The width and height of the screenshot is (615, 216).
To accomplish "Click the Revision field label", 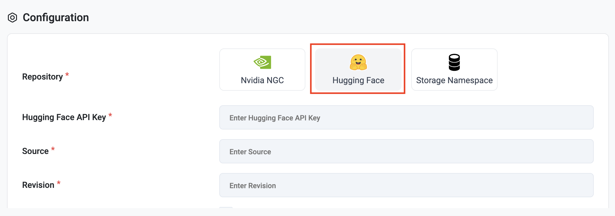I will tap(38, 185).
